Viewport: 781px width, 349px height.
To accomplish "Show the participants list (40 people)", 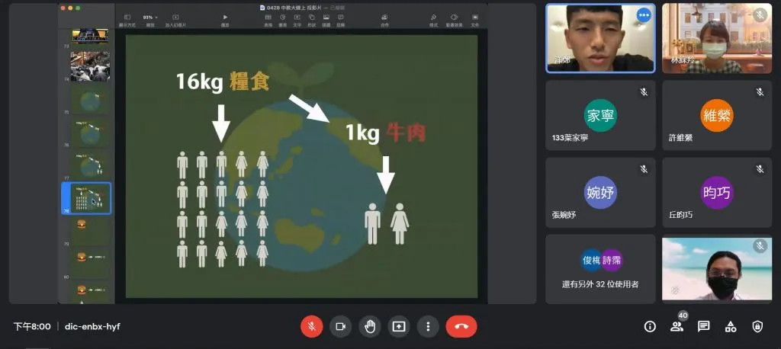I will pyautogui.click(x=677, y=326).
